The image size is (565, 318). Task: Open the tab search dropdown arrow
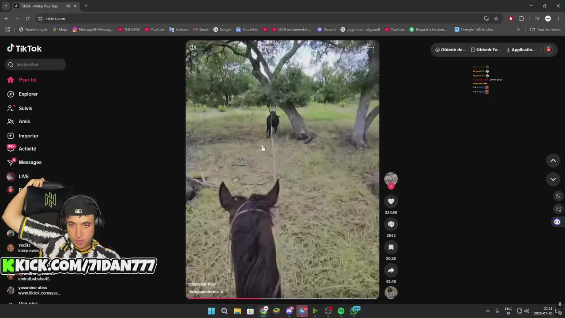6,6
